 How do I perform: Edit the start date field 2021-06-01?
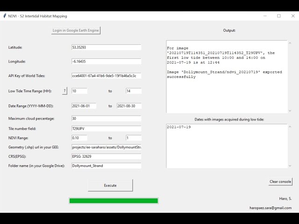point(84,106)
